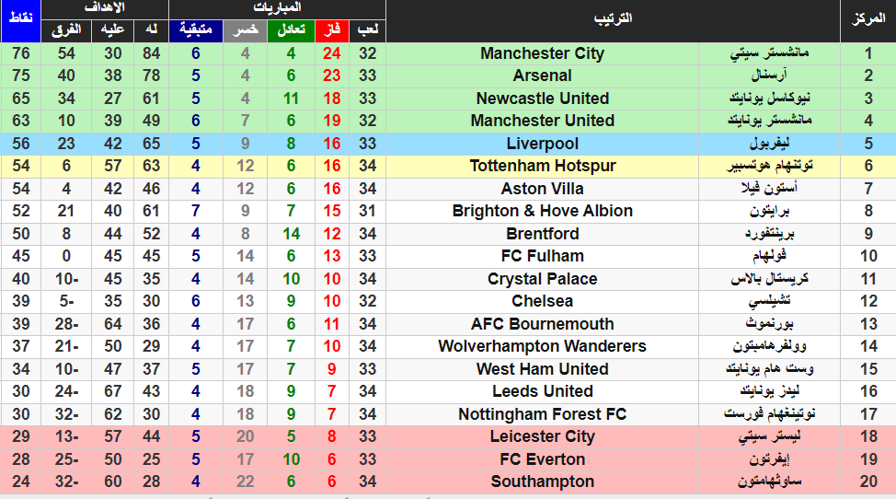Select the grey خسر losses column header
This screenshot has height=499, width=896.
(245, 31)
